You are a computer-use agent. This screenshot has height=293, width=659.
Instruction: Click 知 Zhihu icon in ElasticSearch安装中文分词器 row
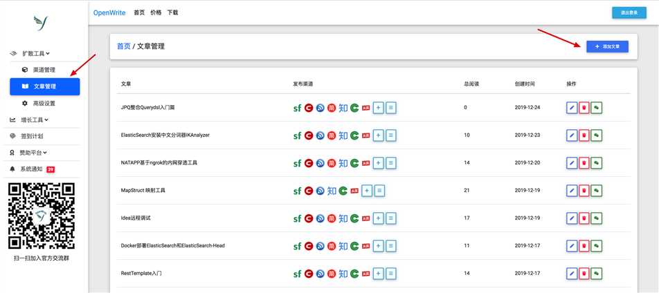coord(343,135)
